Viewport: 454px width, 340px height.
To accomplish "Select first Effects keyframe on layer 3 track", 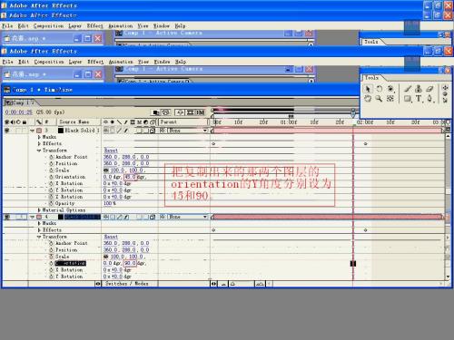I will [213, 144].
